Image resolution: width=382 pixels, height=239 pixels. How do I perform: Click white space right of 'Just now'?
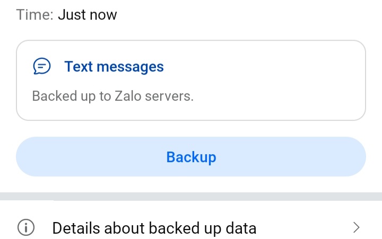pos(239,14)
